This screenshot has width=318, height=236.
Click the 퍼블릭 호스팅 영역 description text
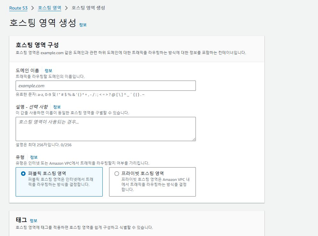click(x=61, y=182)
